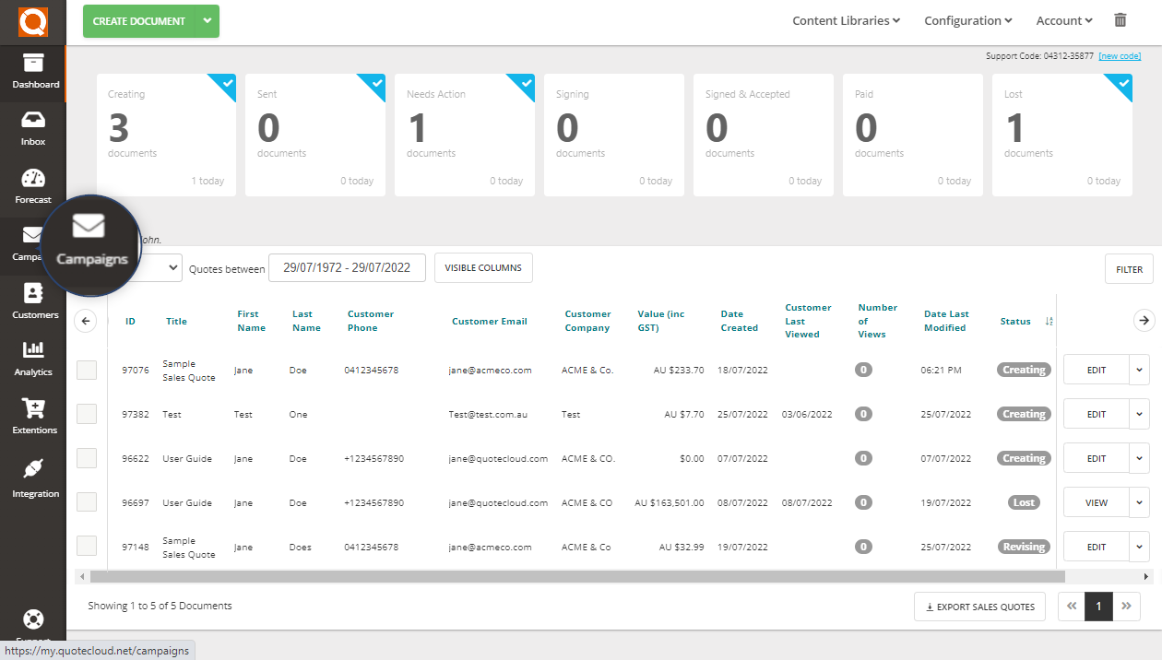Open Analytics from the sidebar
Screen dimensions: 1162x660
[34, 359]
